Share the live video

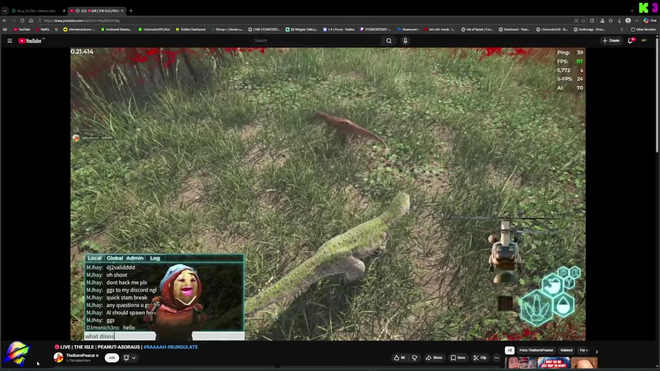pos(434,358)
